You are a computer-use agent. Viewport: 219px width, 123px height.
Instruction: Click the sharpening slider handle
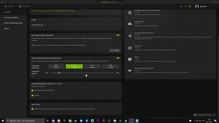pos(59,73)
